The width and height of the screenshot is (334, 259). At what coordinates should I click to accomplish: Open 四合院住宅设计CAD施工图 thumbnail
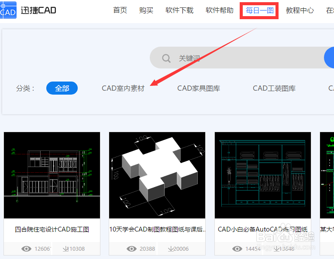52,175
